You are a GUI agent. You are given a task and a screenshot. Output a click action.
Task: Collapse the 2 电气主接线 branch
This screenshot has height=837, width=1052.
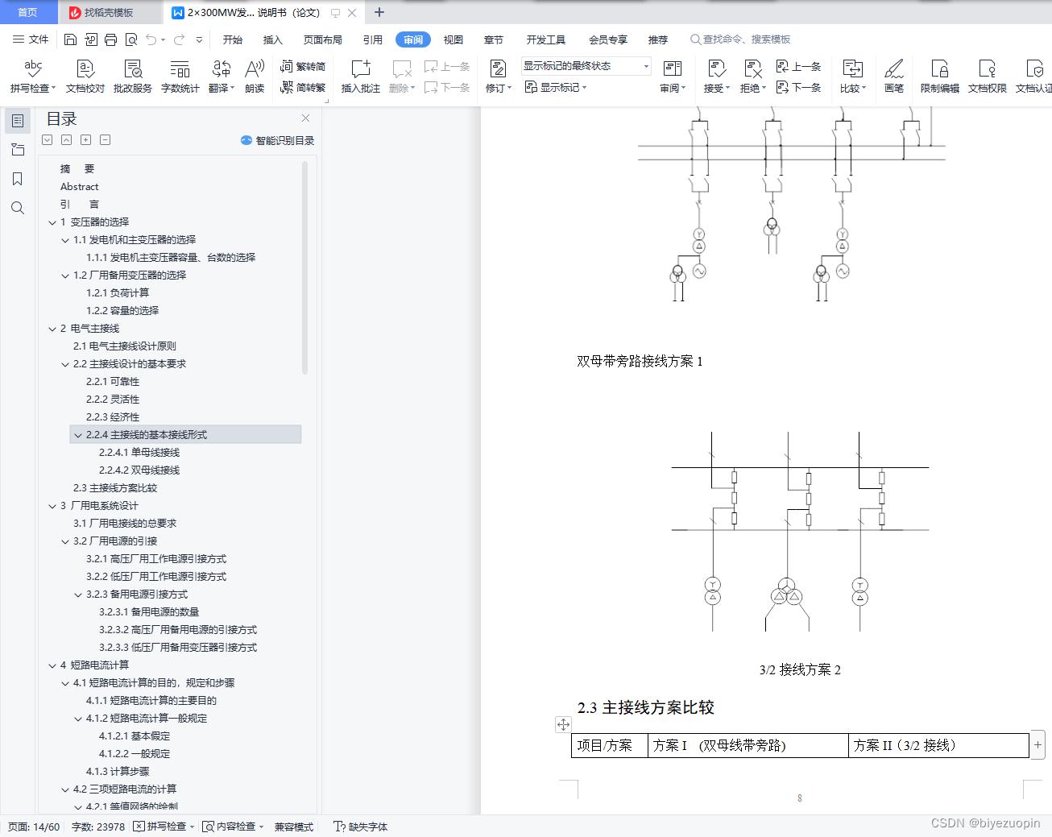click(52, 328)
